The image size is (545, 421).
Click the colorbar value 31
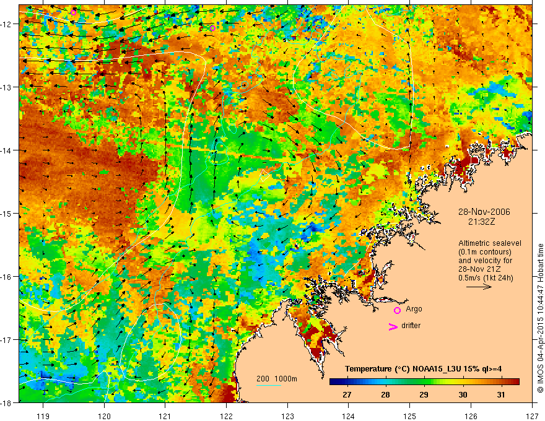(501, 394)
